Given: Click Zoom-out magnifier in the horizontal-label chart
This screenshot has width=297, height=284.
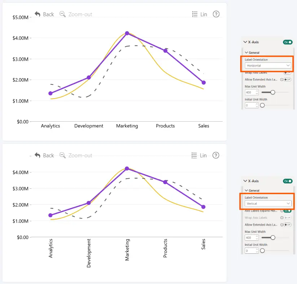Looking at the screenshot, I should (x=62, y=14).
